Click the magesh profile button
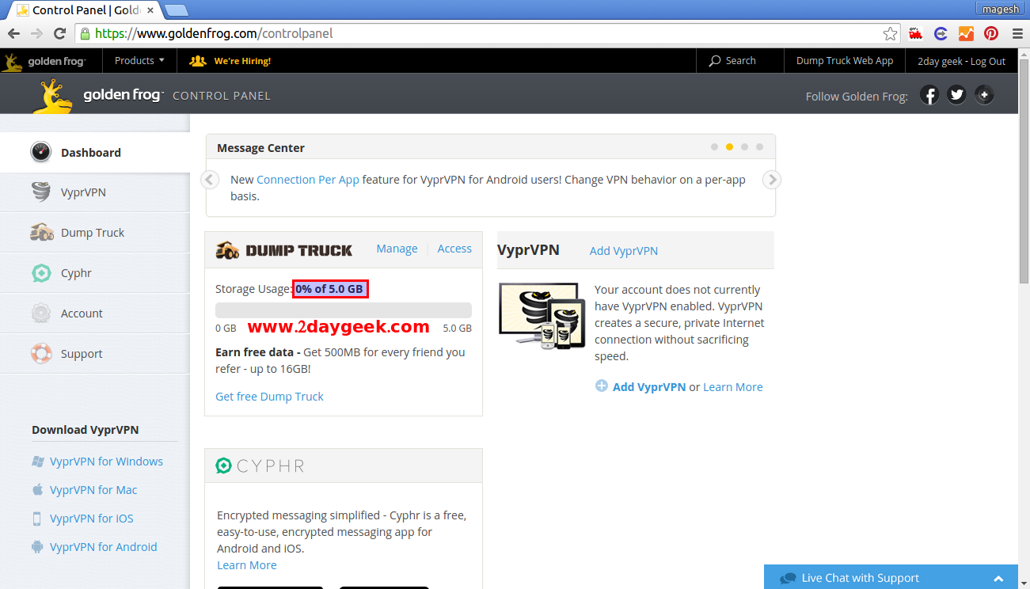 click(x=1001, y=9)
